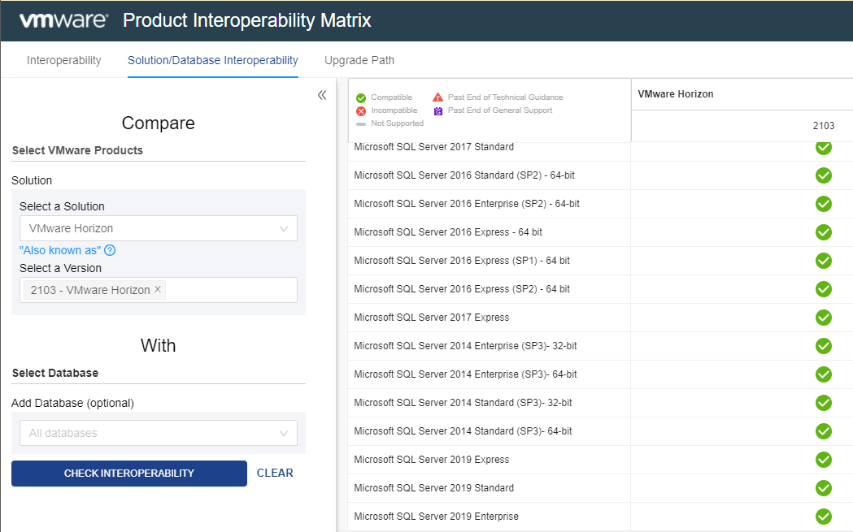Open the Select a Solution dropdown
853x532 pixels.
coord(159,228)
